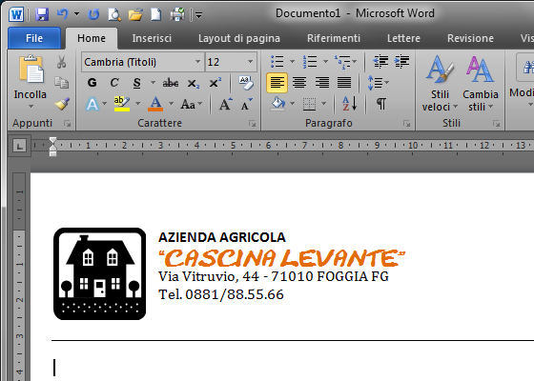Open Print Preview icon with magnifier
This screenshot has width=534, height=381.
[114, 14]
